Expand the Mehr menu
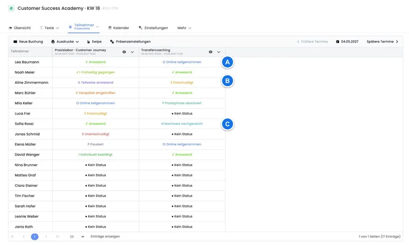Image resolution: width=409 pixels, height=245 pixels. pos(184,28)
